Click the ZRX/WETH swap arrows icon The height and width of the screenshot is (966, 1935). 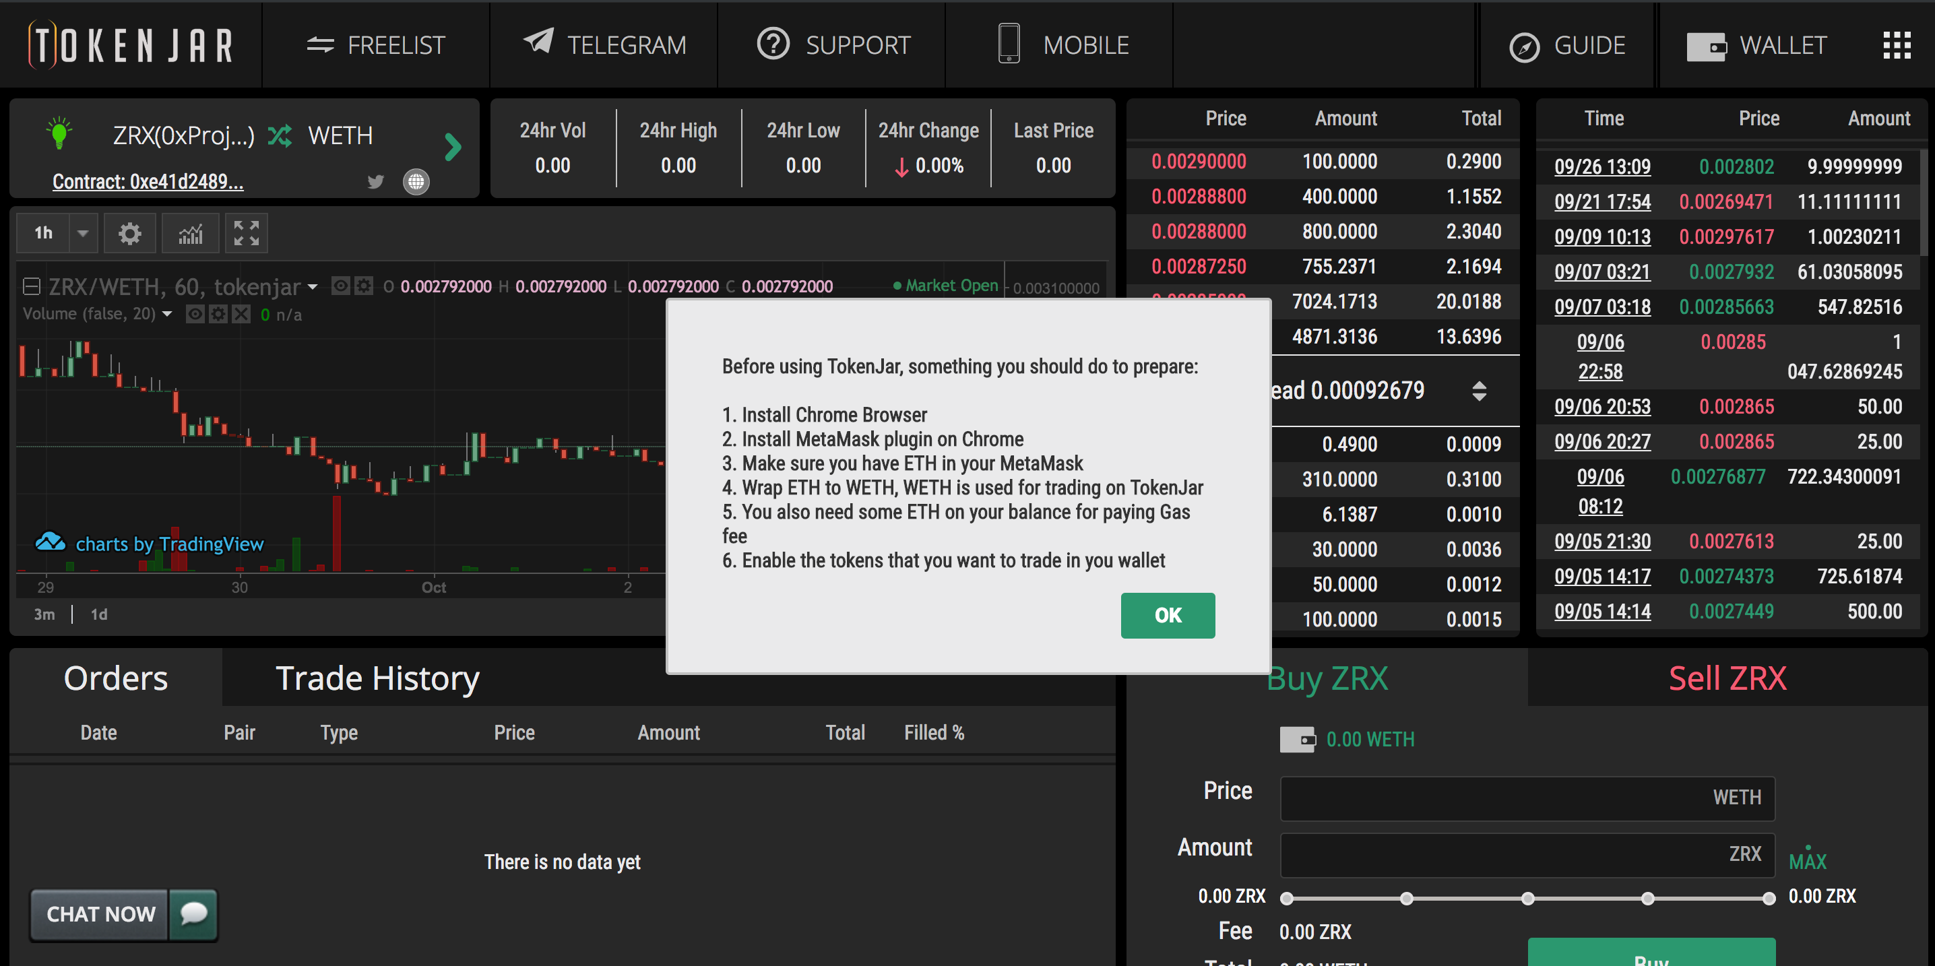point(280,135)
